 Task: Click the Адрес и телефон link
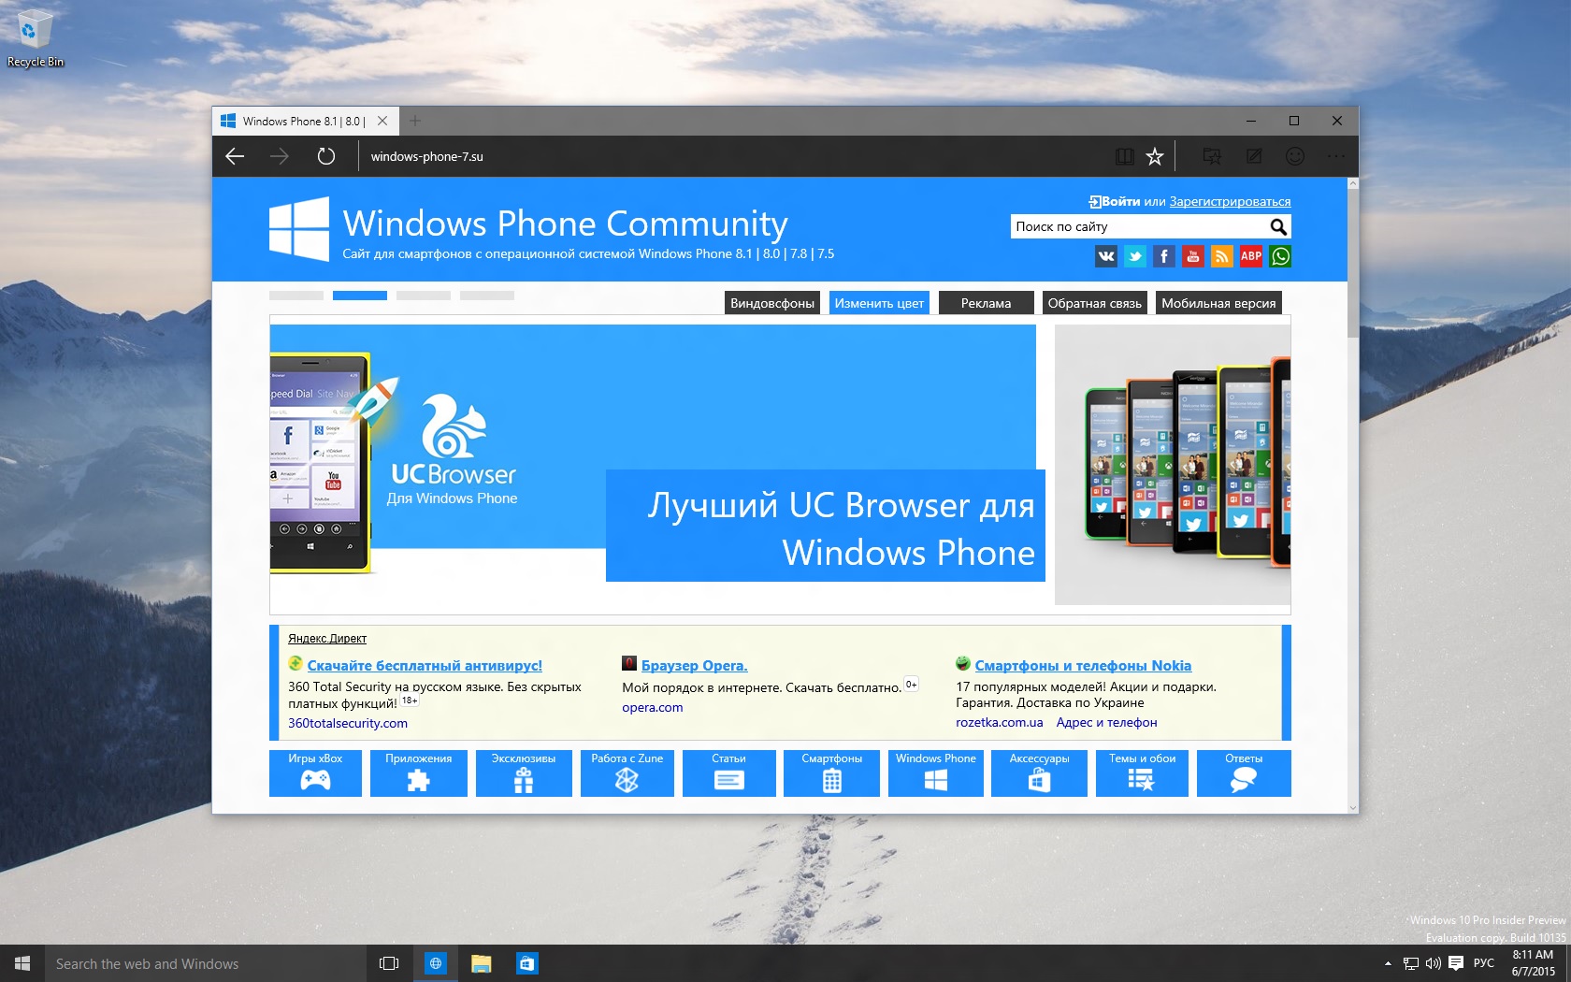click(x=1106, y=722)
